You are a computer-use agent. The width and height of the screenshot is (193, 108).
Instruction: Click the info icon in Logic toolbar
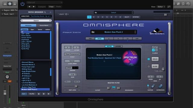coord(10,4)
